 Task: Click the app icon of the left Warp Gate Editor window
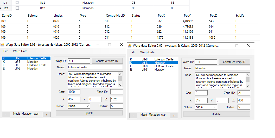coord(2,45)
